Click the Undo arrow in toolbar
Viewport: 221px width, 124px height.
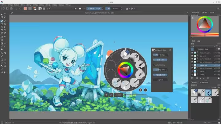coord(16,9)
